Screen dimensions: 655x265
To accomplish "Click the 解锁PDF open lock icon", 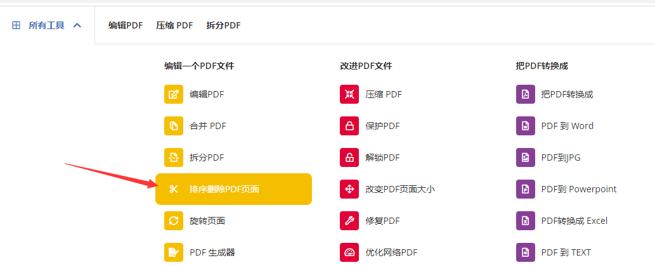I will (x=349, y=157).
